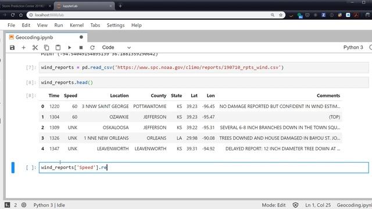
Task: Click the -90.08 longitude value
Action: [208, 138]
